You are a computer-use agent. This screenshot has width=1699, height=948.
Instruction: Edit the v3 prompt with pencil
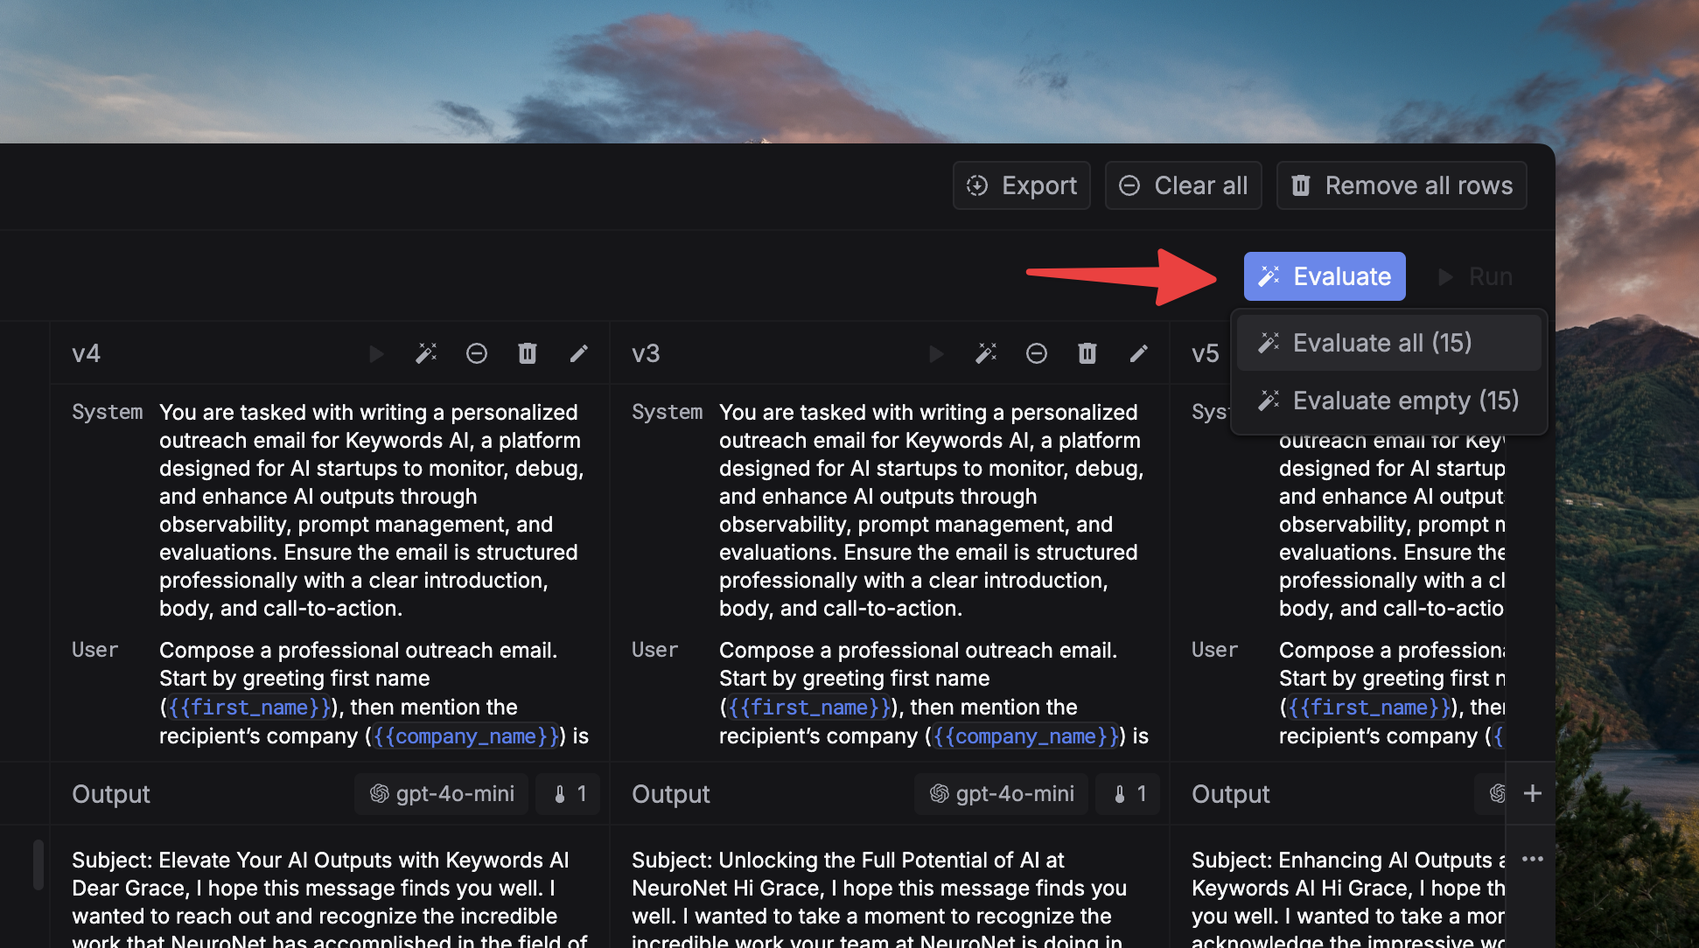click(1139, 353)
